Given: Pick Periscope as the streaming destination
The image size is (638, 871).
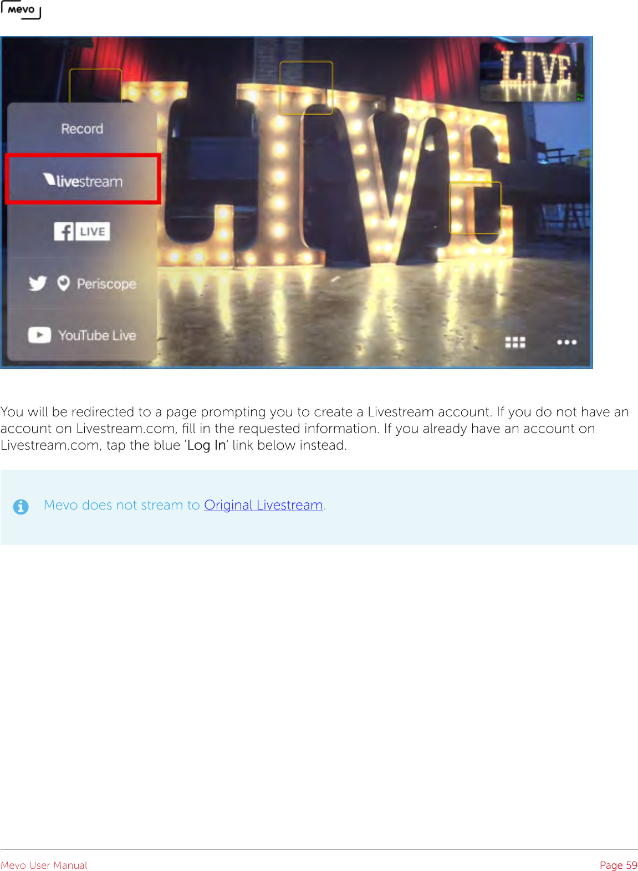Looking at the screenshot, I should pos(82,283).
